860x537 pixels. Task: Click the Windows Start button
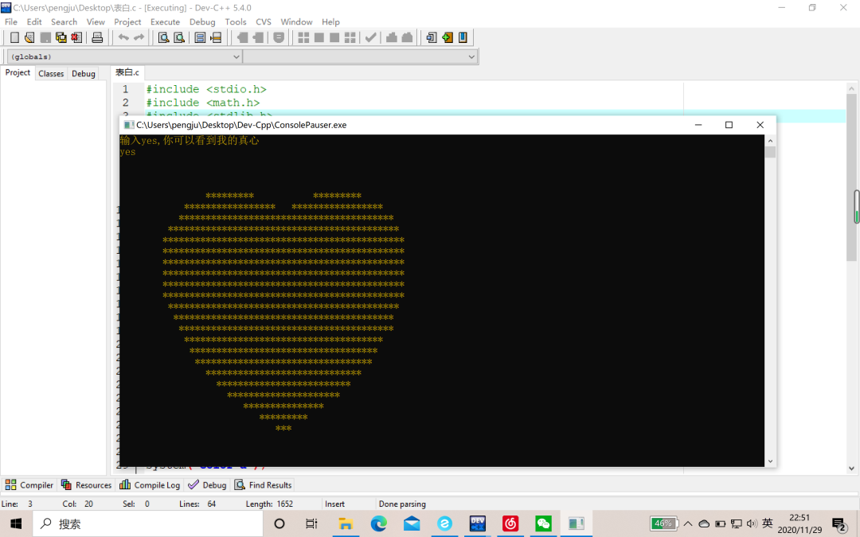(16, 523)
